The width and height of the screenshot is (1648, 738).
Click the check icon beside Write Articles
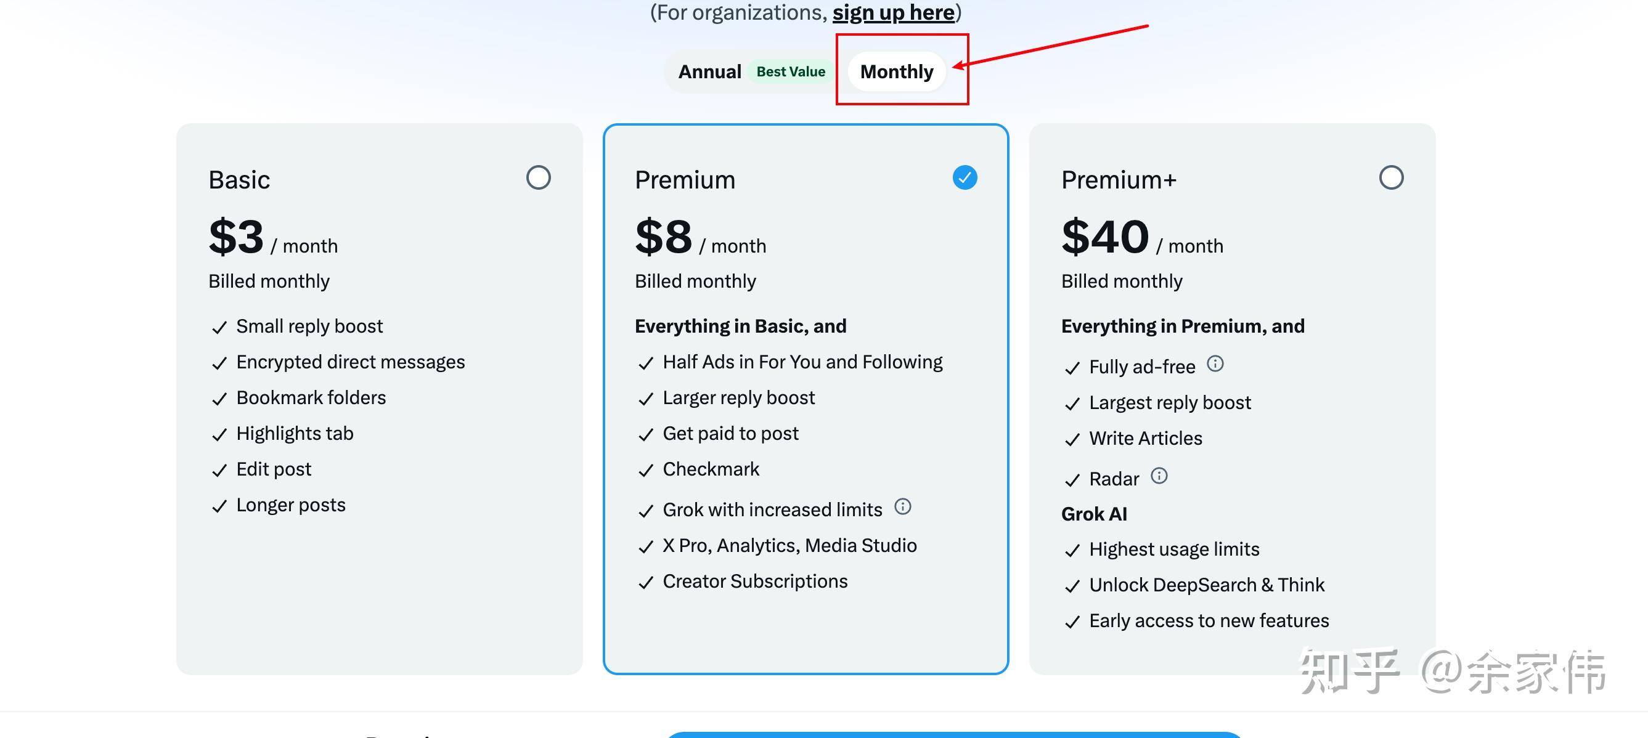coord(1072,439)
